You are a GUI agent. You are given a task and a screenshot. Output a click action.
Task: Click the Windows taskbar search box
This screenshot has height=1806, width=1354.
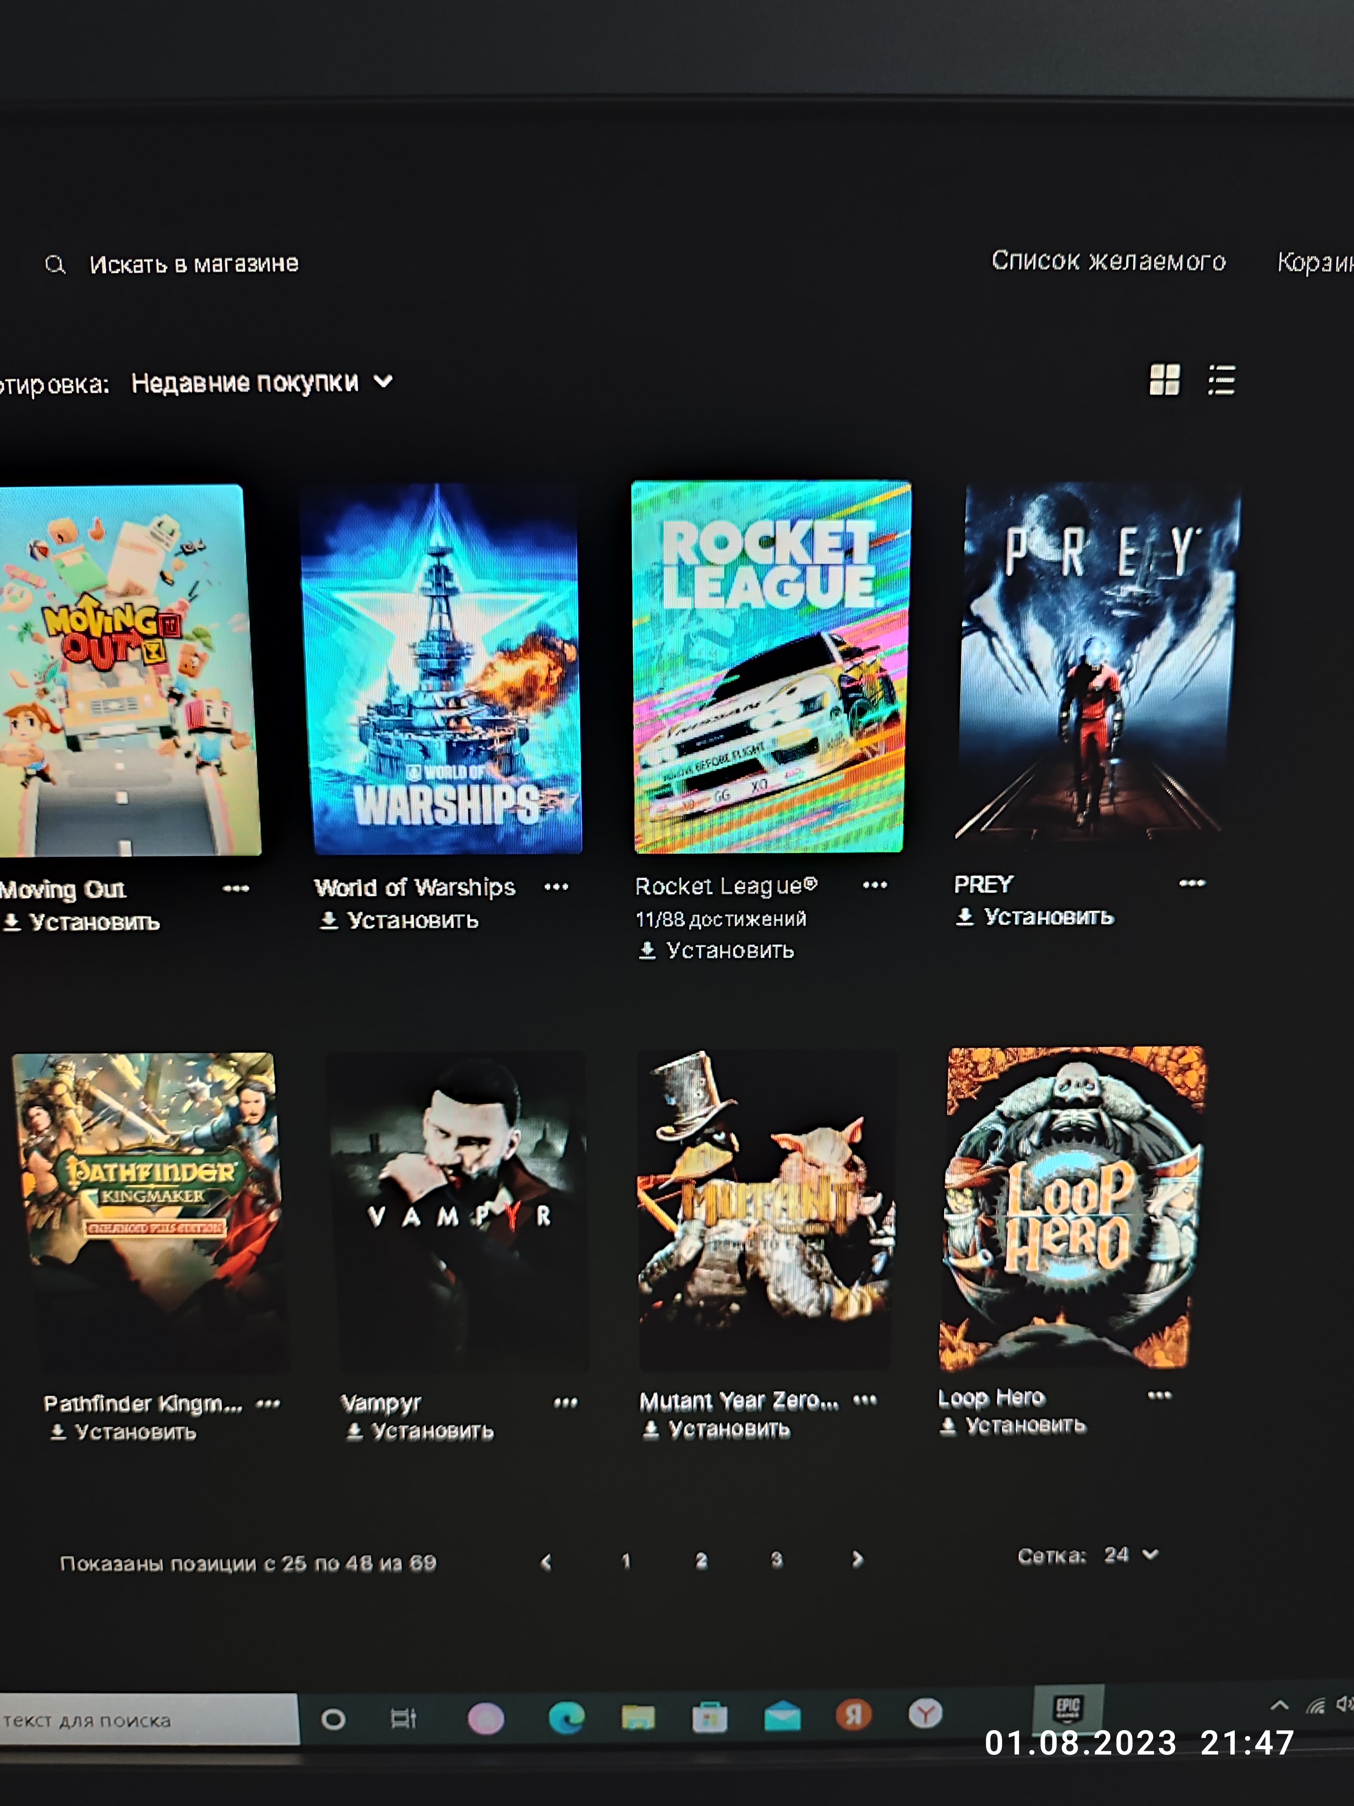[148, 1720]
